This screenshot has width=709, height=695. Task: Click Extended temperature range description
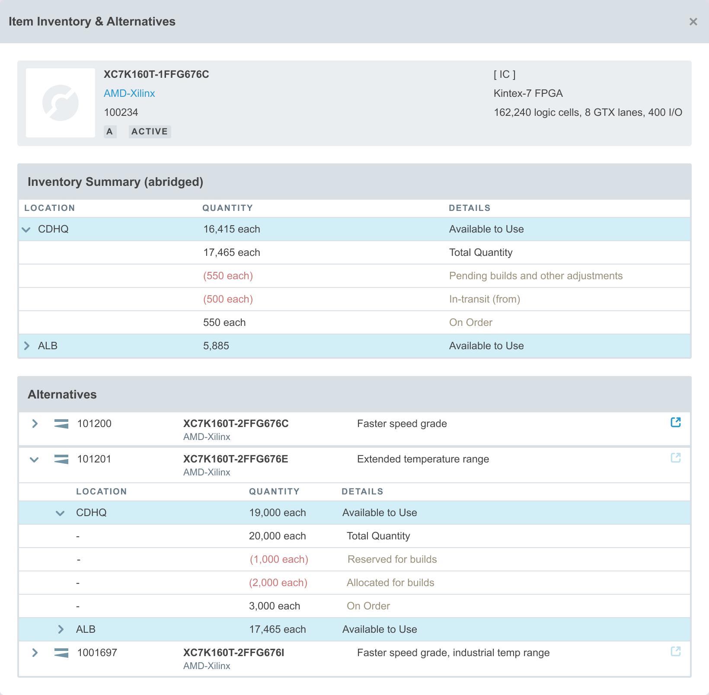[x=423, y=459]
